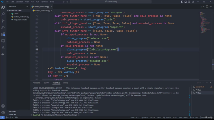Customize layout from title bar icon

(193, 2)
